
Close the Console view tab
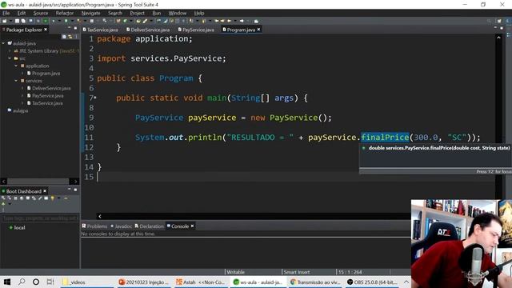click(x=192, y=226)
